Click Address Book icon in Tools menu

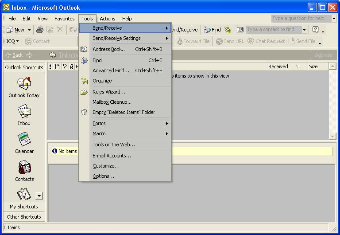tap(84, 49)
